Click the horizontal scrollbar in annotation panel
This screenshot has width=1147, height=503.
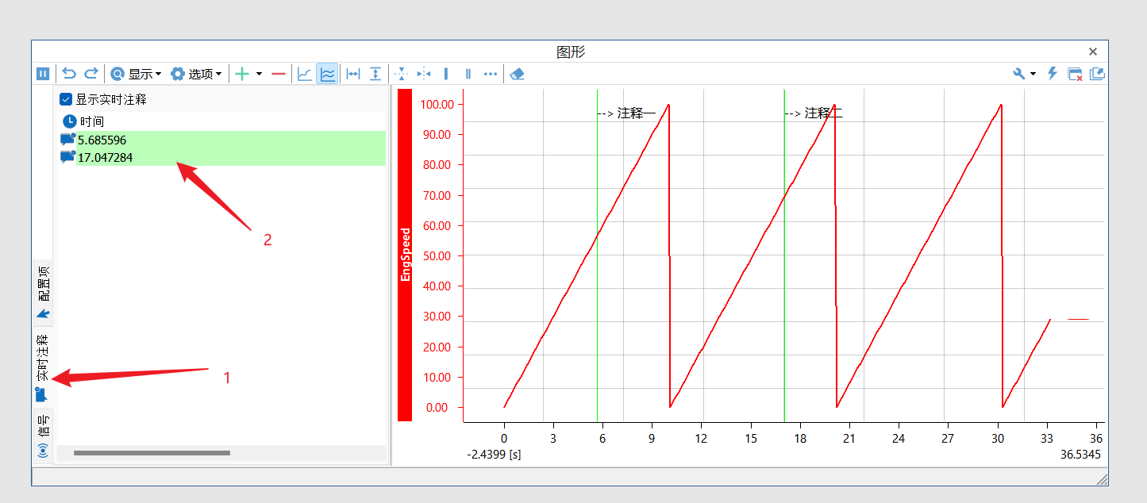pos(152,453)
